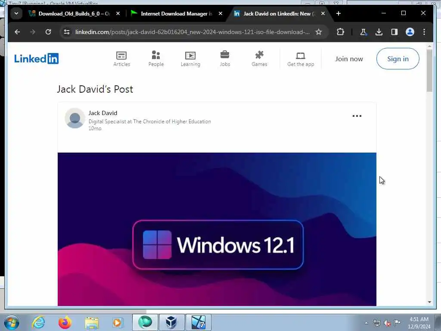
Task: Open Action Center flag icon
Action: pyautogui.click(x=398, y=323)
